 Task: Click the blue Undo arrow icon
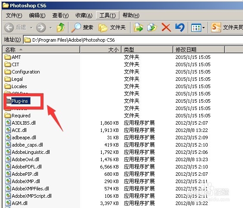[180, 28]
